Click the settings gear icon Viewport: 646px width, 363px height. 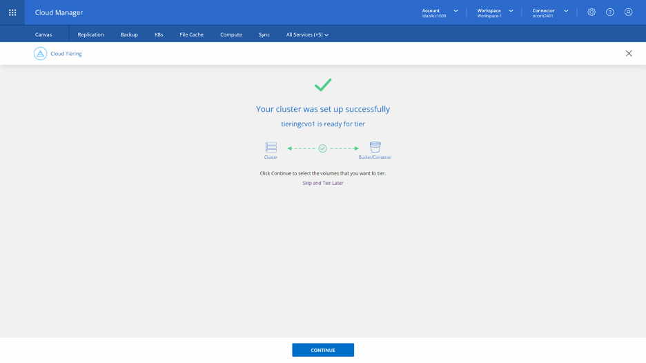[x=591, y=12]
